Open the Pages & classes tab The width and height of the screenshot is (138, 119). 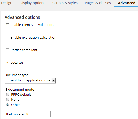pos(98,3)
